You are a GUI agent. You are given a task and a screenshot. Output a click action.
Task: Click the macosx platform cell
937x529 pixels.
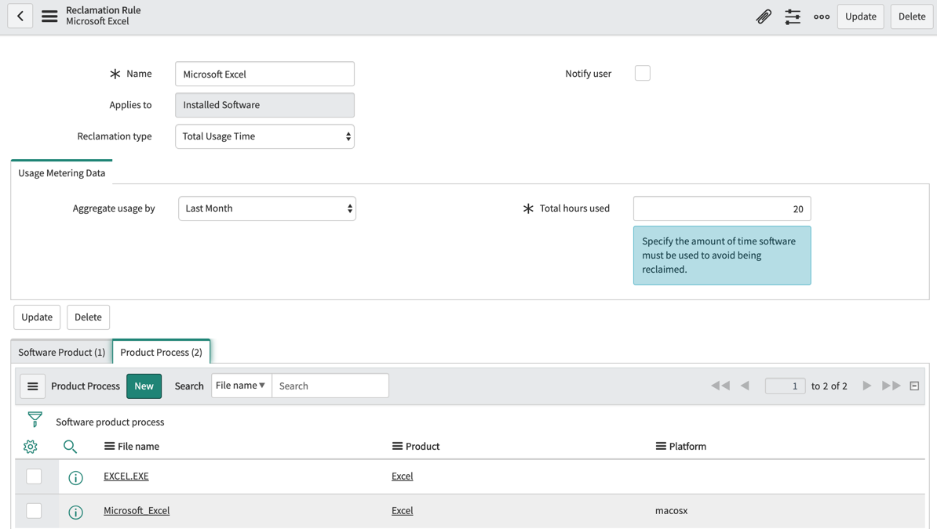671,511
